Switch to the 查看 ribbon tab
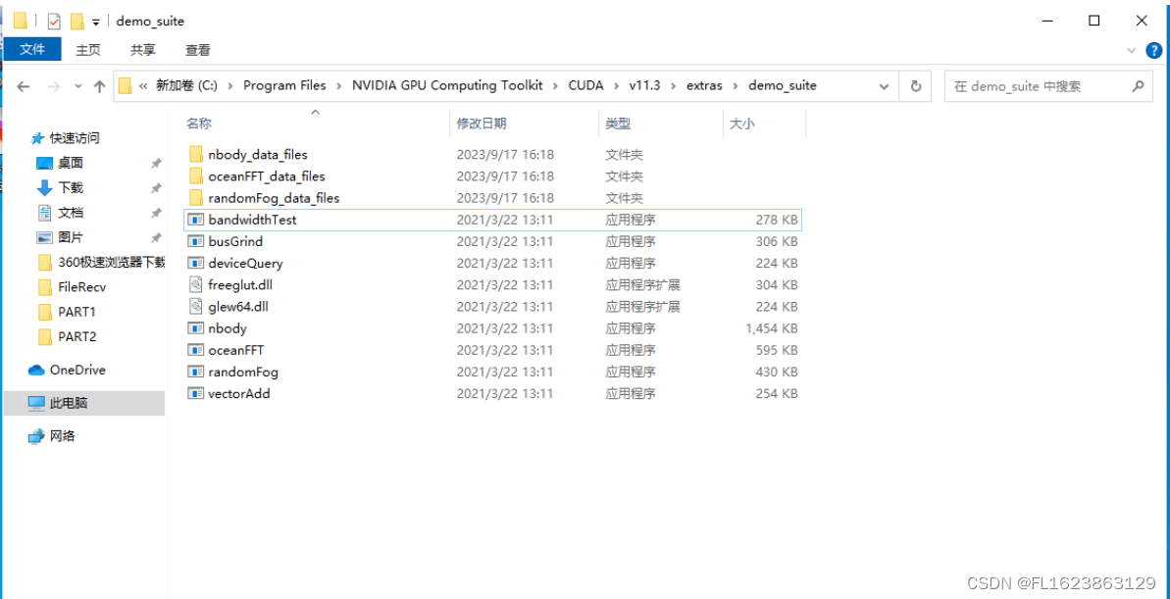Image resolution: width=1170 pixels, height=599 pixels. [x=196, y=49]
